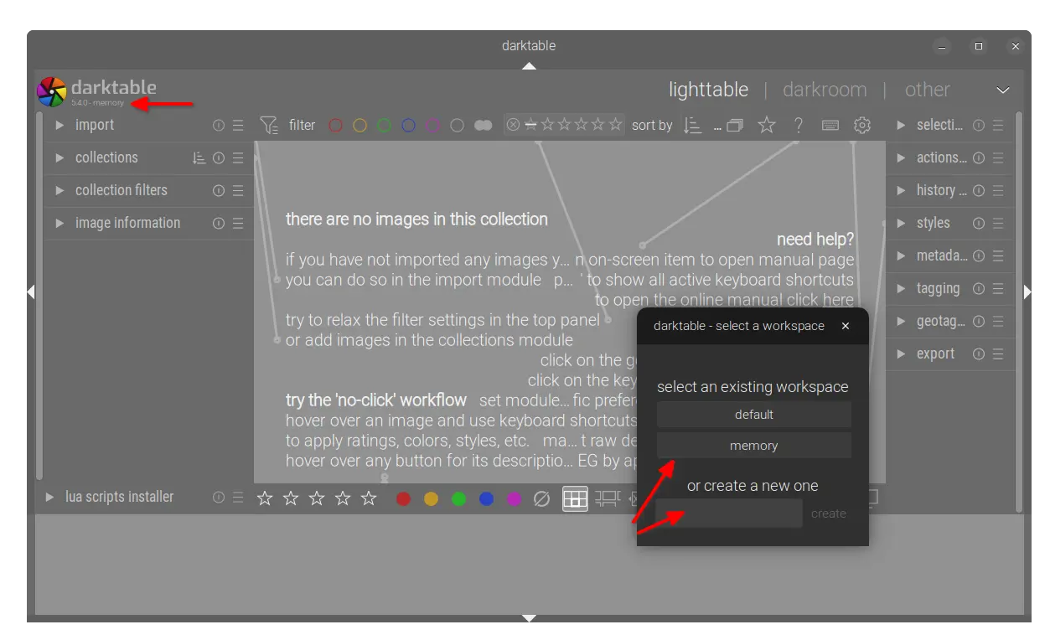The width and height of the screenshot is (1050, 640).
Task: Expand the collection filters module
Action: point(121,190)
